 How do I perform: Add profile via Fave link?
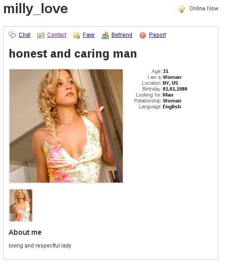(89, 35)
